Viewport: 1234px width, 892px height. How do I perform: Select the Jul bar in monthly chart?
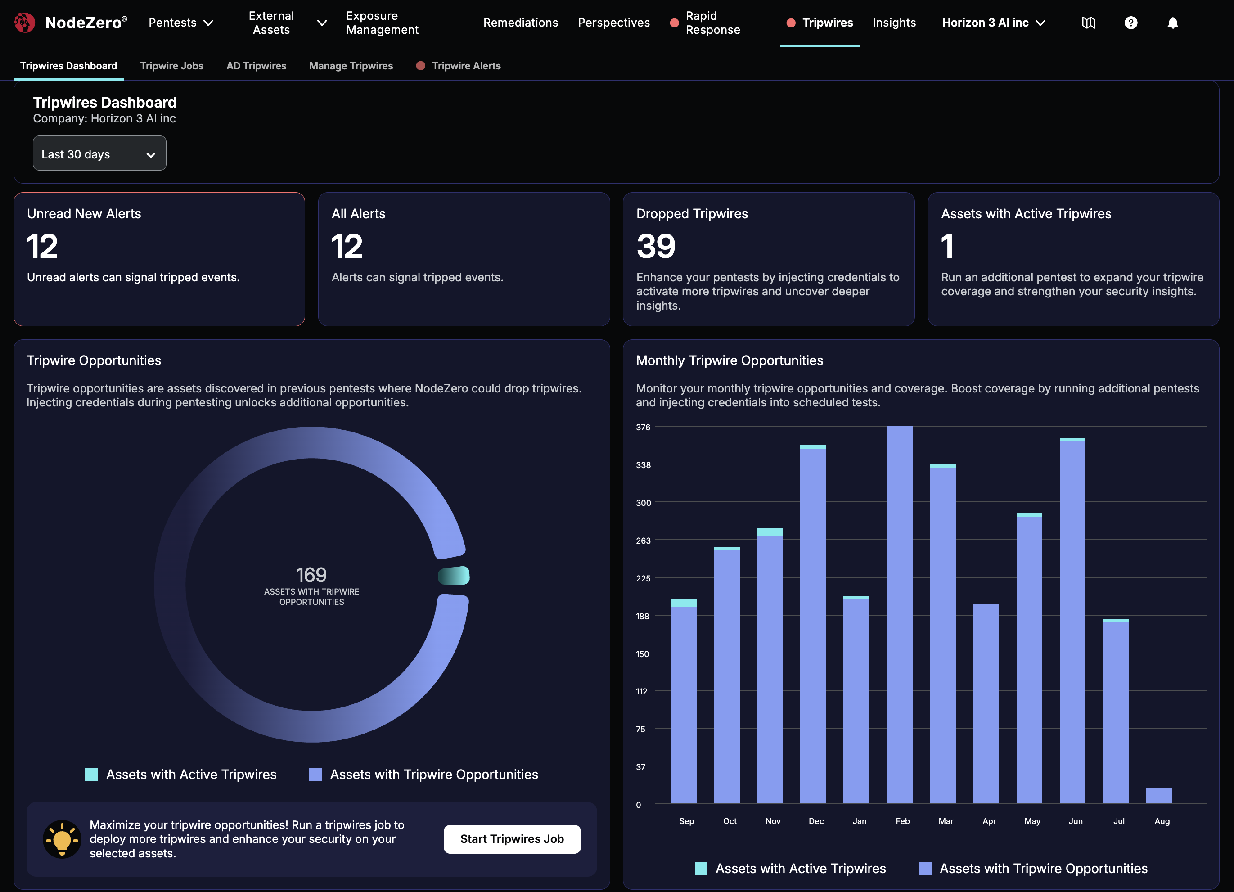coord(1116,712)
